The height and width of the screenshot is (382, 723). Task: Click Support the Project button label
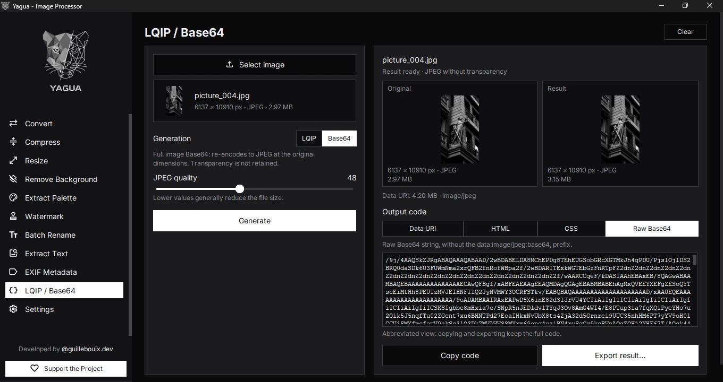coord(73,369)
